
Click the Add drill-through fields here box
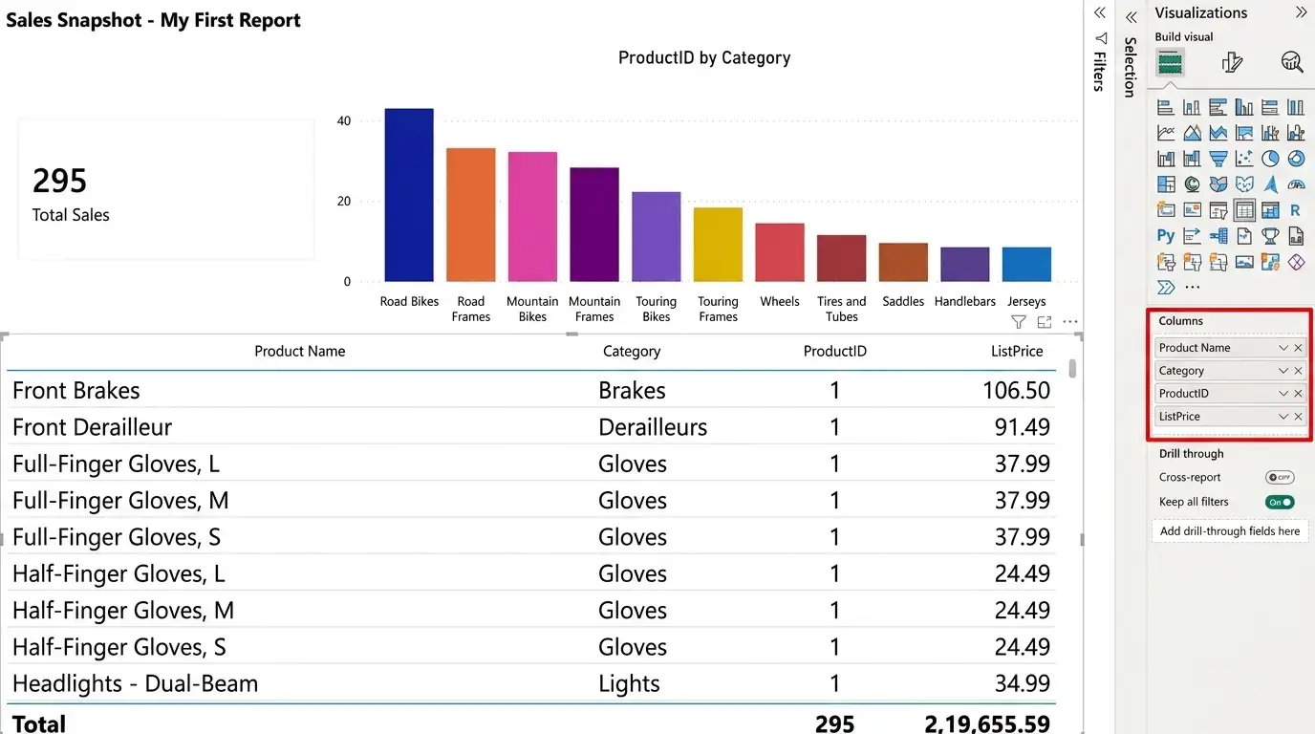pyautogui.click(x=1230, y=531)
